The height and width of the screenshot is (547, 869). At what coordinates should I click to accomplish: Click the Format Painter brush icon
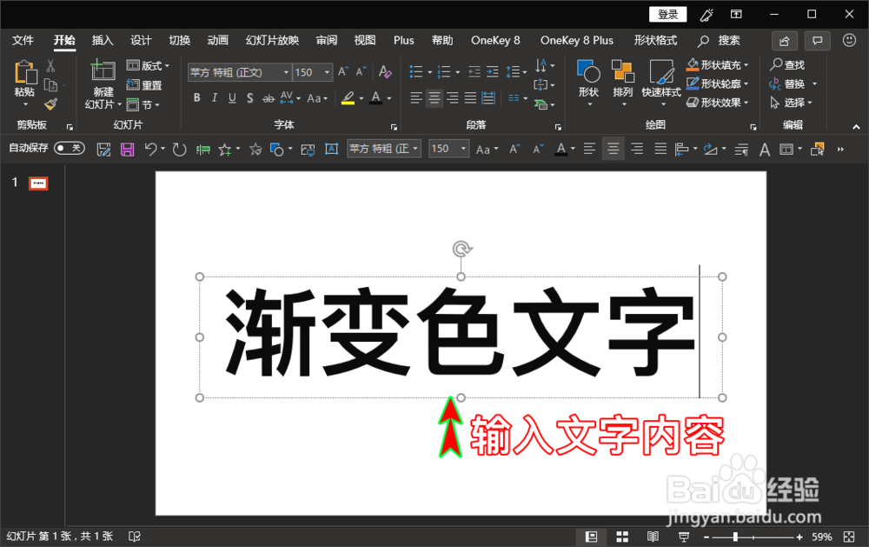pyautogui.click(x=50, y=105)
